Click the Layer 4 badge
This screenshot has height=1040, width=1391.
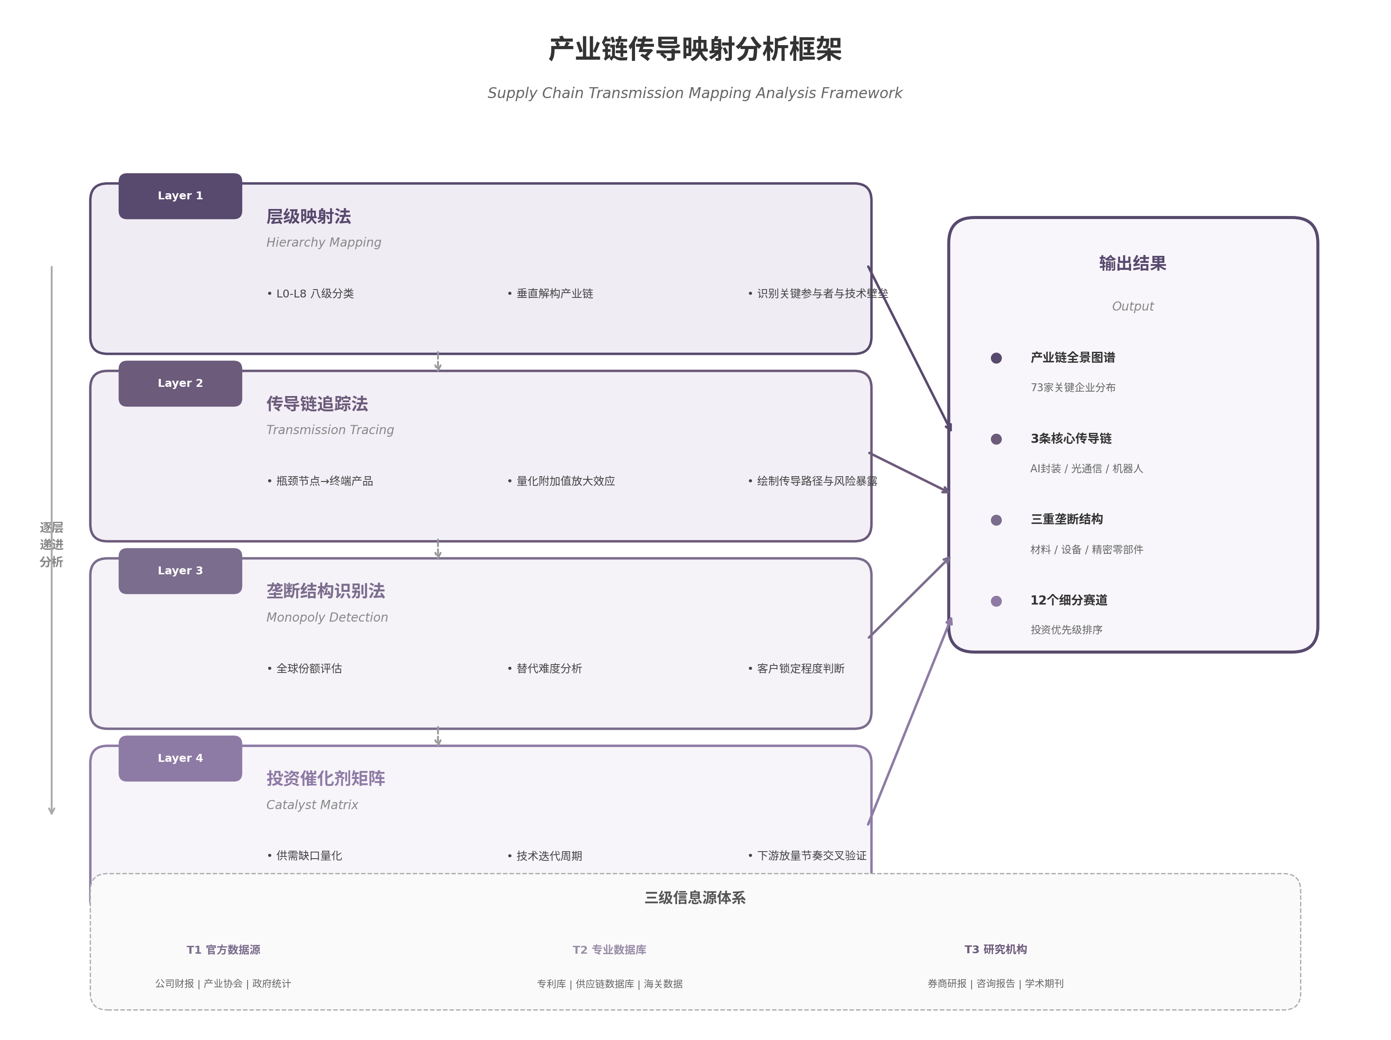180,758
